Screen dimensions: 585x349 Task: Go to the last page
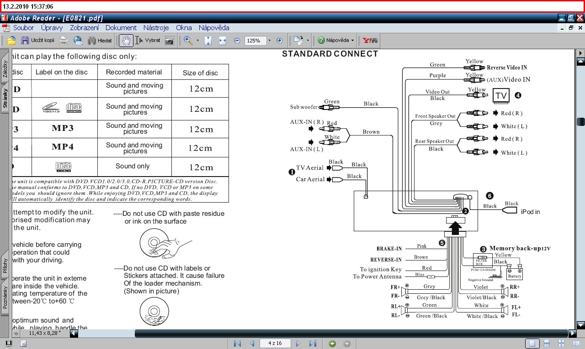pyautogui.click(x=313, y=344)
